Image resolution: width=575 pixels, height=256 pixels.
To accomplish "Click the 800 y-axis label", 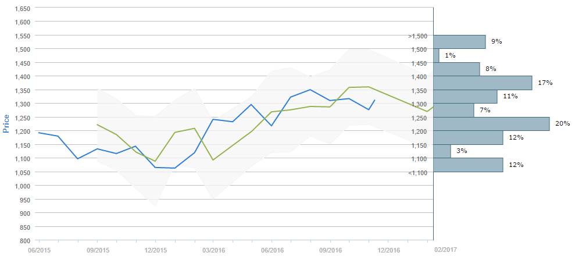I will (26, 240).
